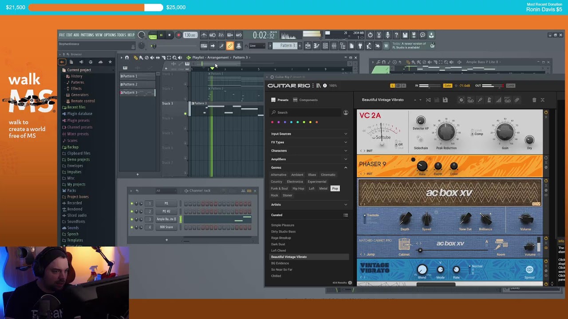This screenshot has width=568, height=319.
Task: Open the Guitar Rig tuner icon
Action: point(480,100)
